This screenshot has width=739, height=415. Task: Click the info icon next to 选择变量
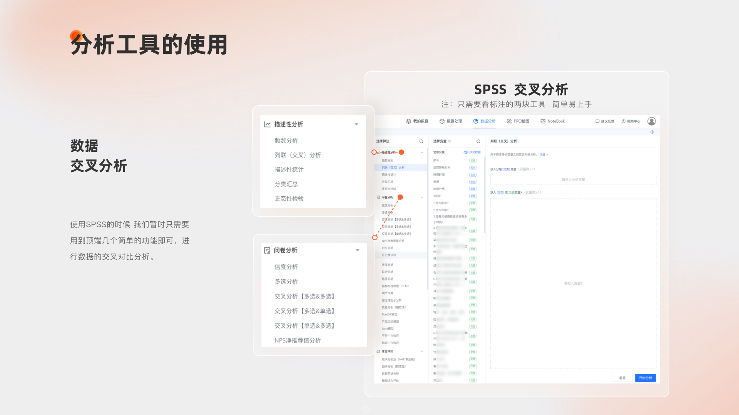[x=449, y=141]
